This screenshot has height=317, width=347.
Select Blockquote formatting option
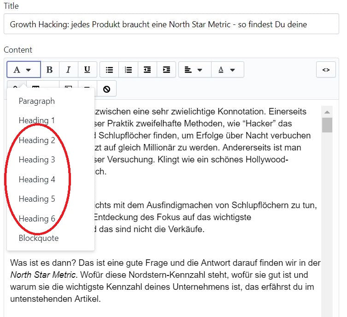pyautogui.click(x=39, y=238)
